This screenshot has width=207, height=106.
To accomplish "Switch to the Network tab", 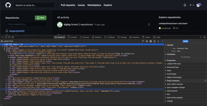I will (97, 37).
